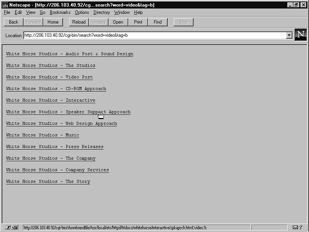Click the mail envelope icon in status bar
The height and width of the screenshot is (232, 309).
295,227
